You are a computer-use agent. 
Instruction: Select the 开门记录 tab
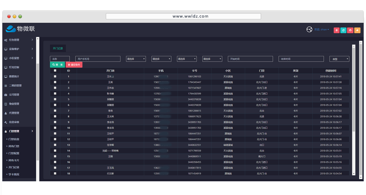58,48
